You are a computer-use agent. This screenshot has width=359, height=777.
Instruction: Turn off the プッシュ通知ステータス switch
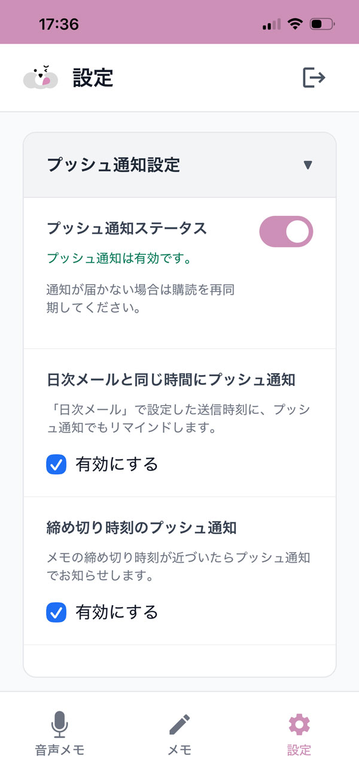pos(286,231)
